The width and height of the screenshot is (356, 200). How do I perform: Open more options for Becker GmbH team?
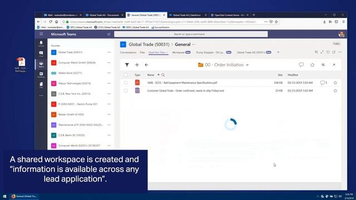(x=109, y=114)
